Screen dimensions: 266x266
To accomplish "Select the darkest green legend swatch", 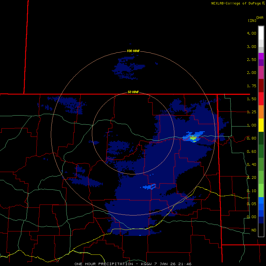I will (261, 138).
